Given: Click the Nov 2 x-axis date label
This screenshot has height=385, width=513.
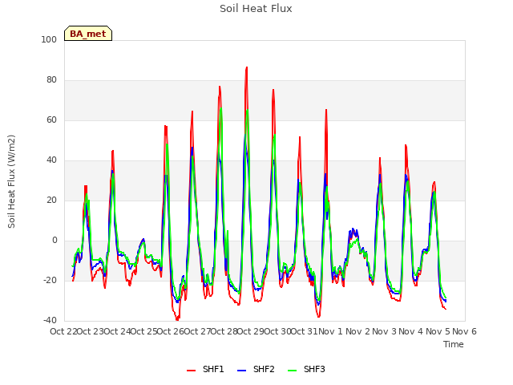Looking at the screenshot, I should (x=357, y=331).
